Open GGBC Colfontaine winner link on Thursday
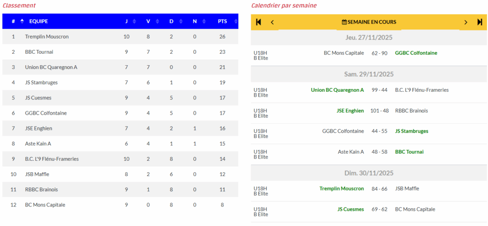Image resolution: width=488 pixels, height=226 pixels. [416, 53]
